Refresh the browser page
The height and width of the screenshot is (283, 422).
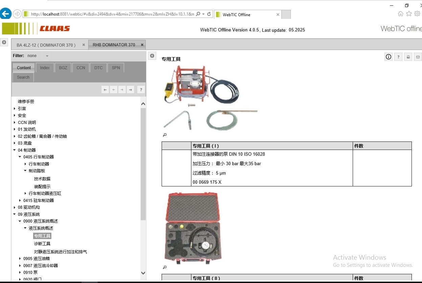[x=209, y=14]
